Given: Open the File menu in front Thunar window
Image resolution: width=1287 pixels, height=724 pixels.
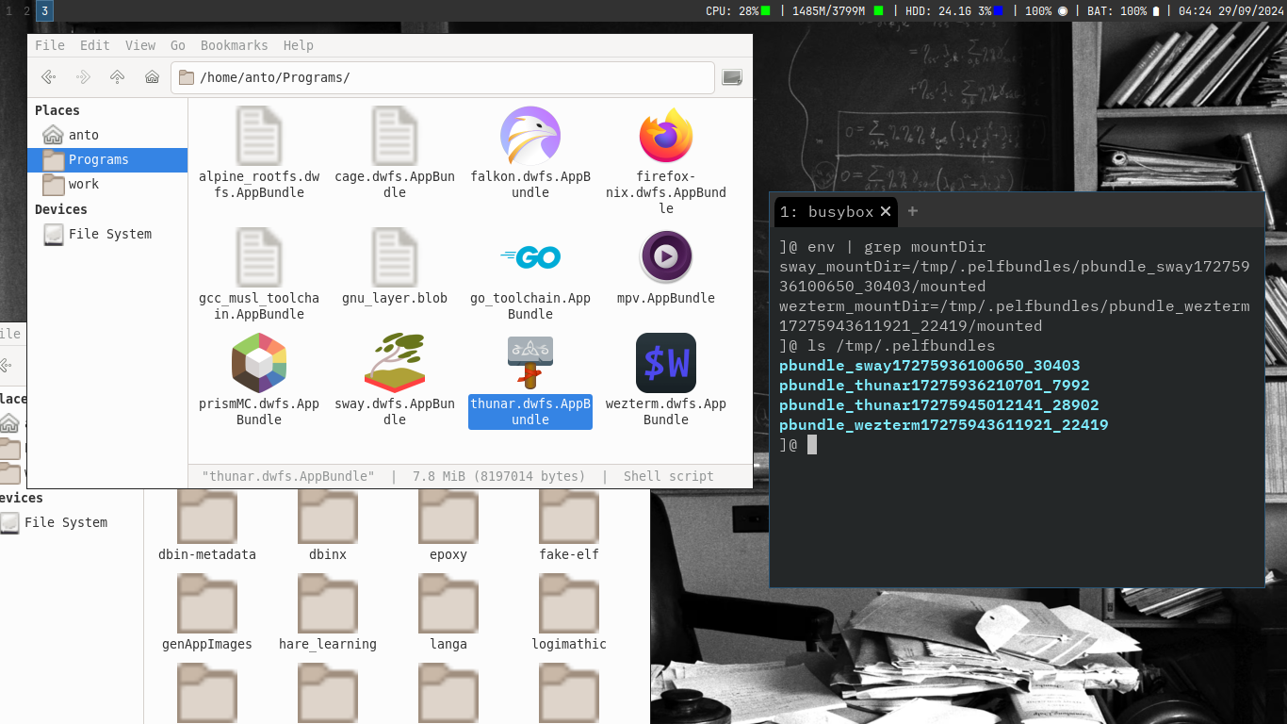Looking at the screenshot, I should coord(50,45).
